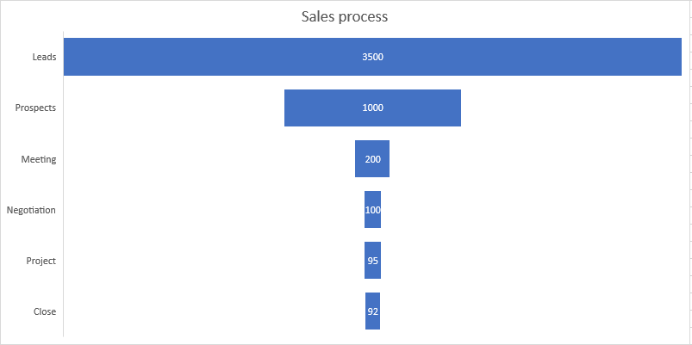Image resolution: width=692 pixels, height=345 pixels.
Task: Click the Leads category axis label
Action: (44, 57)
